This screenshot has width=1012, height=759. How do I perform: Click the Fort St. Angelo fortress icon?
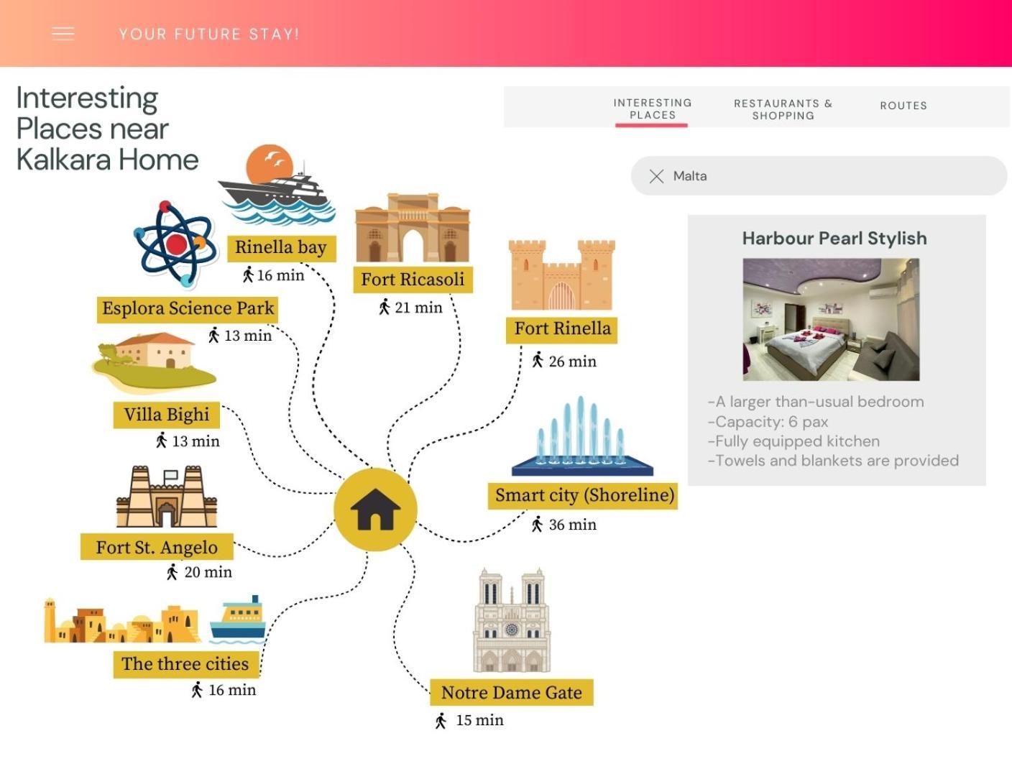point(167,497)
